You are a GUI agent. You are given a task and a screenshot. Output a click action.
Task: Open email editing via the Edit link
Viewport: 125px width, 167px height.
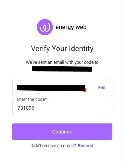pyautogui.click(x=102, y=88)
